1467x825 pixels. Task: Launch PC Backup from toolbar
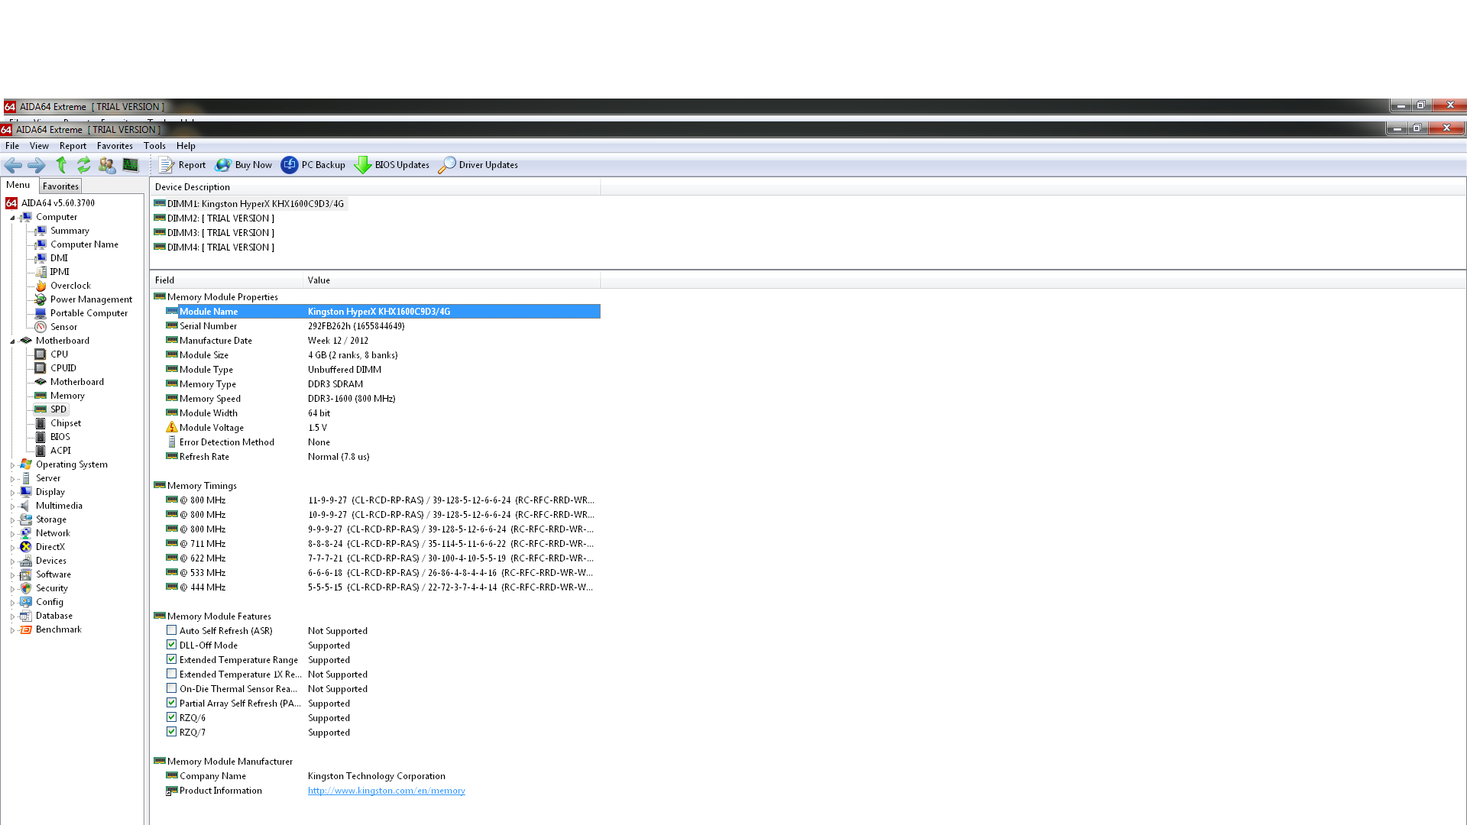point(313,165)
